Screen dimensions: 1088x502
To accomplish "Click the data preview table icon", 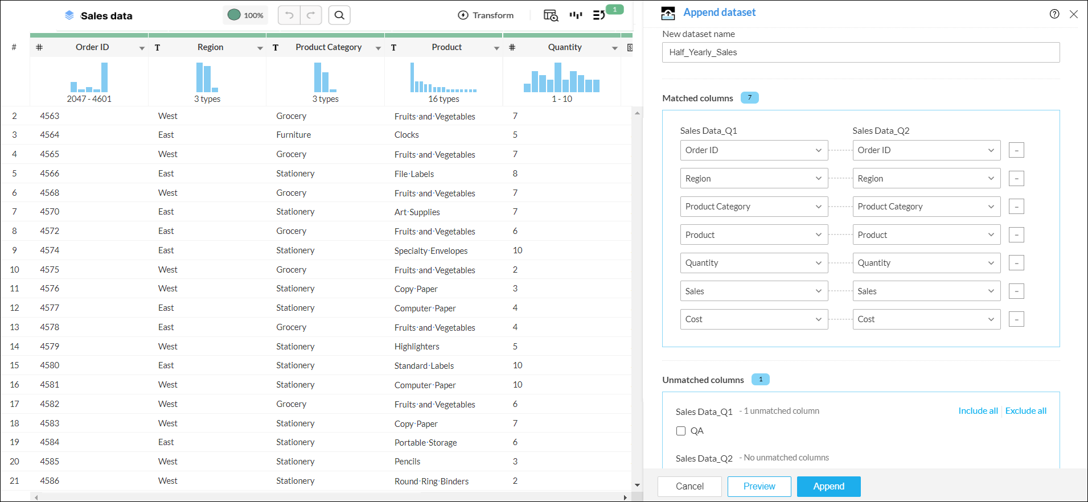I will [551, 15].
